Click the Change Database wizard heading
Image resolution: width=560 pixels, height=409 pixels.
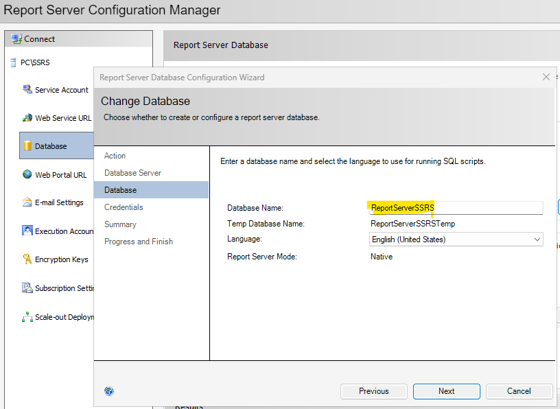pyautogui.click(x=145, y=101)
